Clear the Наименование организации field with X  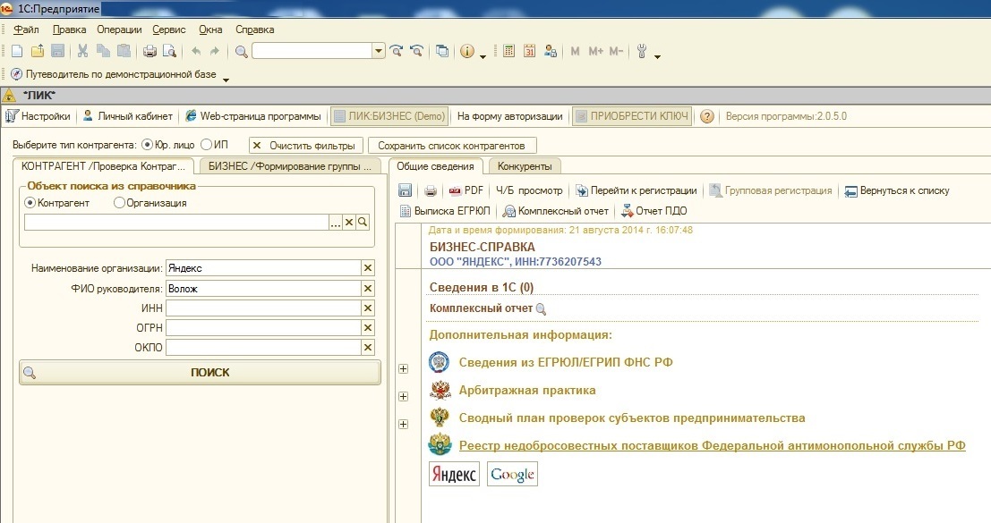(x=367, y=267)
